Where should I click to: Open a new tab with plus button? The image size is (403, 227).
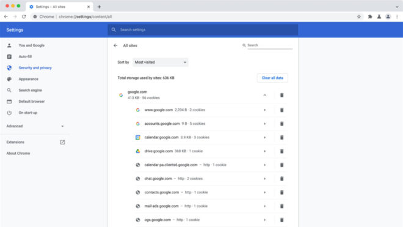coord(99,7)
